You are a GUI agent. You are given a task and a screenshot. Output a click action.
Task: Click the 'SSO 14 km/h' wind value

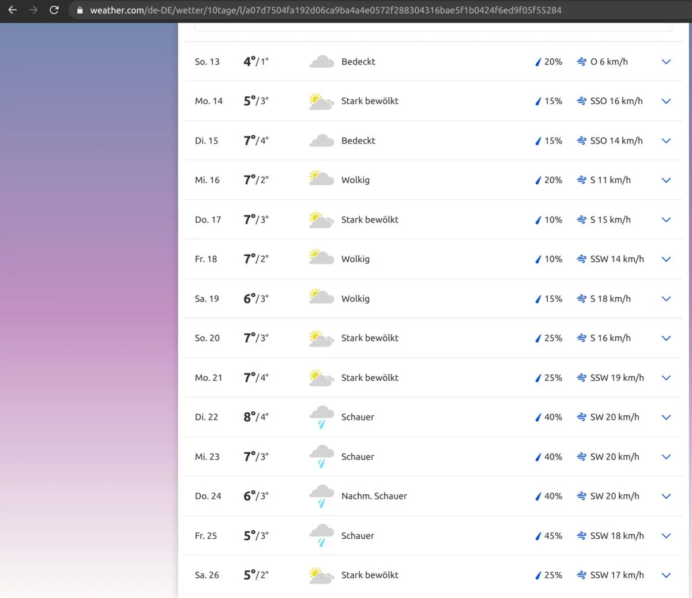pyautogui.click(x=616, y=141)
